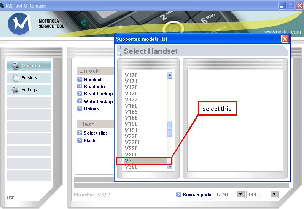
Task: Click arrow icon beside Select files
Action: pos(80,133)
